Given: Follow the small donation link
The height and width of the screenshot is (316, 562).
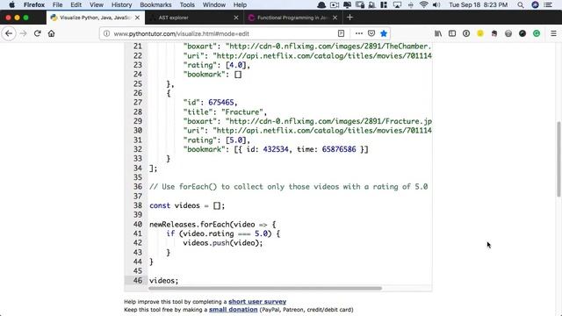Looking at the screenshot, I should click(x=234, y=310).
